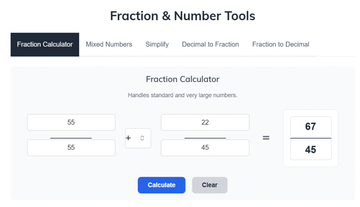Click the second numerator field showing 22

point(205,122)
